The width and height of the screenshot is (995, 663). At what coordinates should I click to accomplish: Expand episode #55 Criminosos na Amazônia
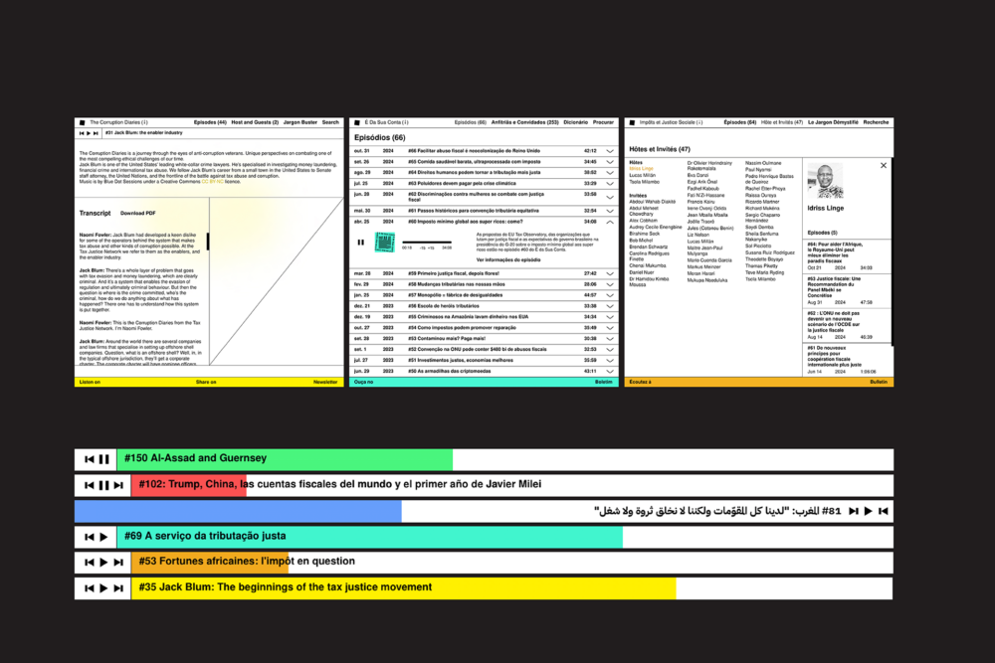610,316
